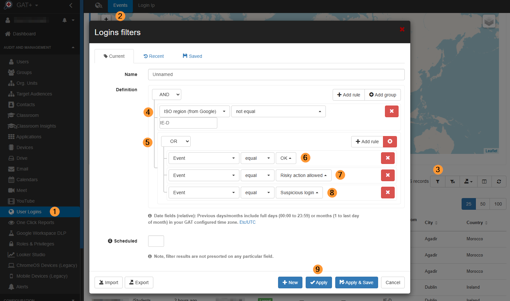Click the filter Name input field
510x301 pixels.
click(276, 74)
